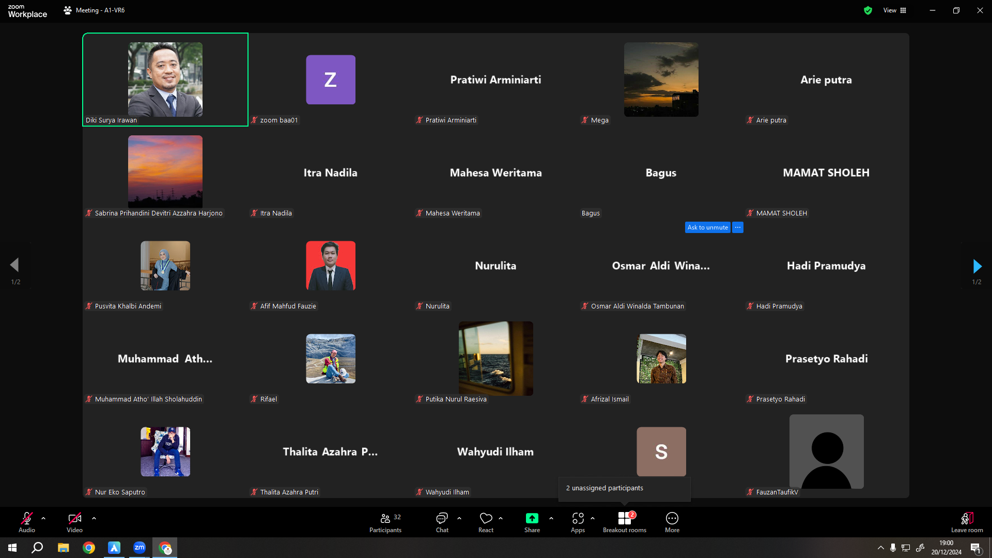Click Leave room button
The width and height of the screenshot is (992, 558).
point(967,522)
